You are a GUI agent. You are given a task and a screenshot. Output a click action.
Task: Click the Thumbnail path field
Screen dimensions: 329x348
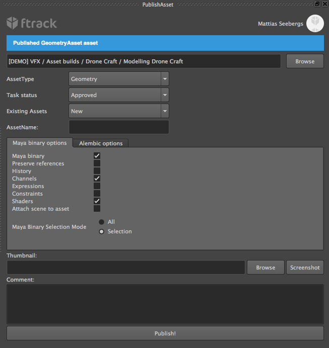(x=126, y=268)
